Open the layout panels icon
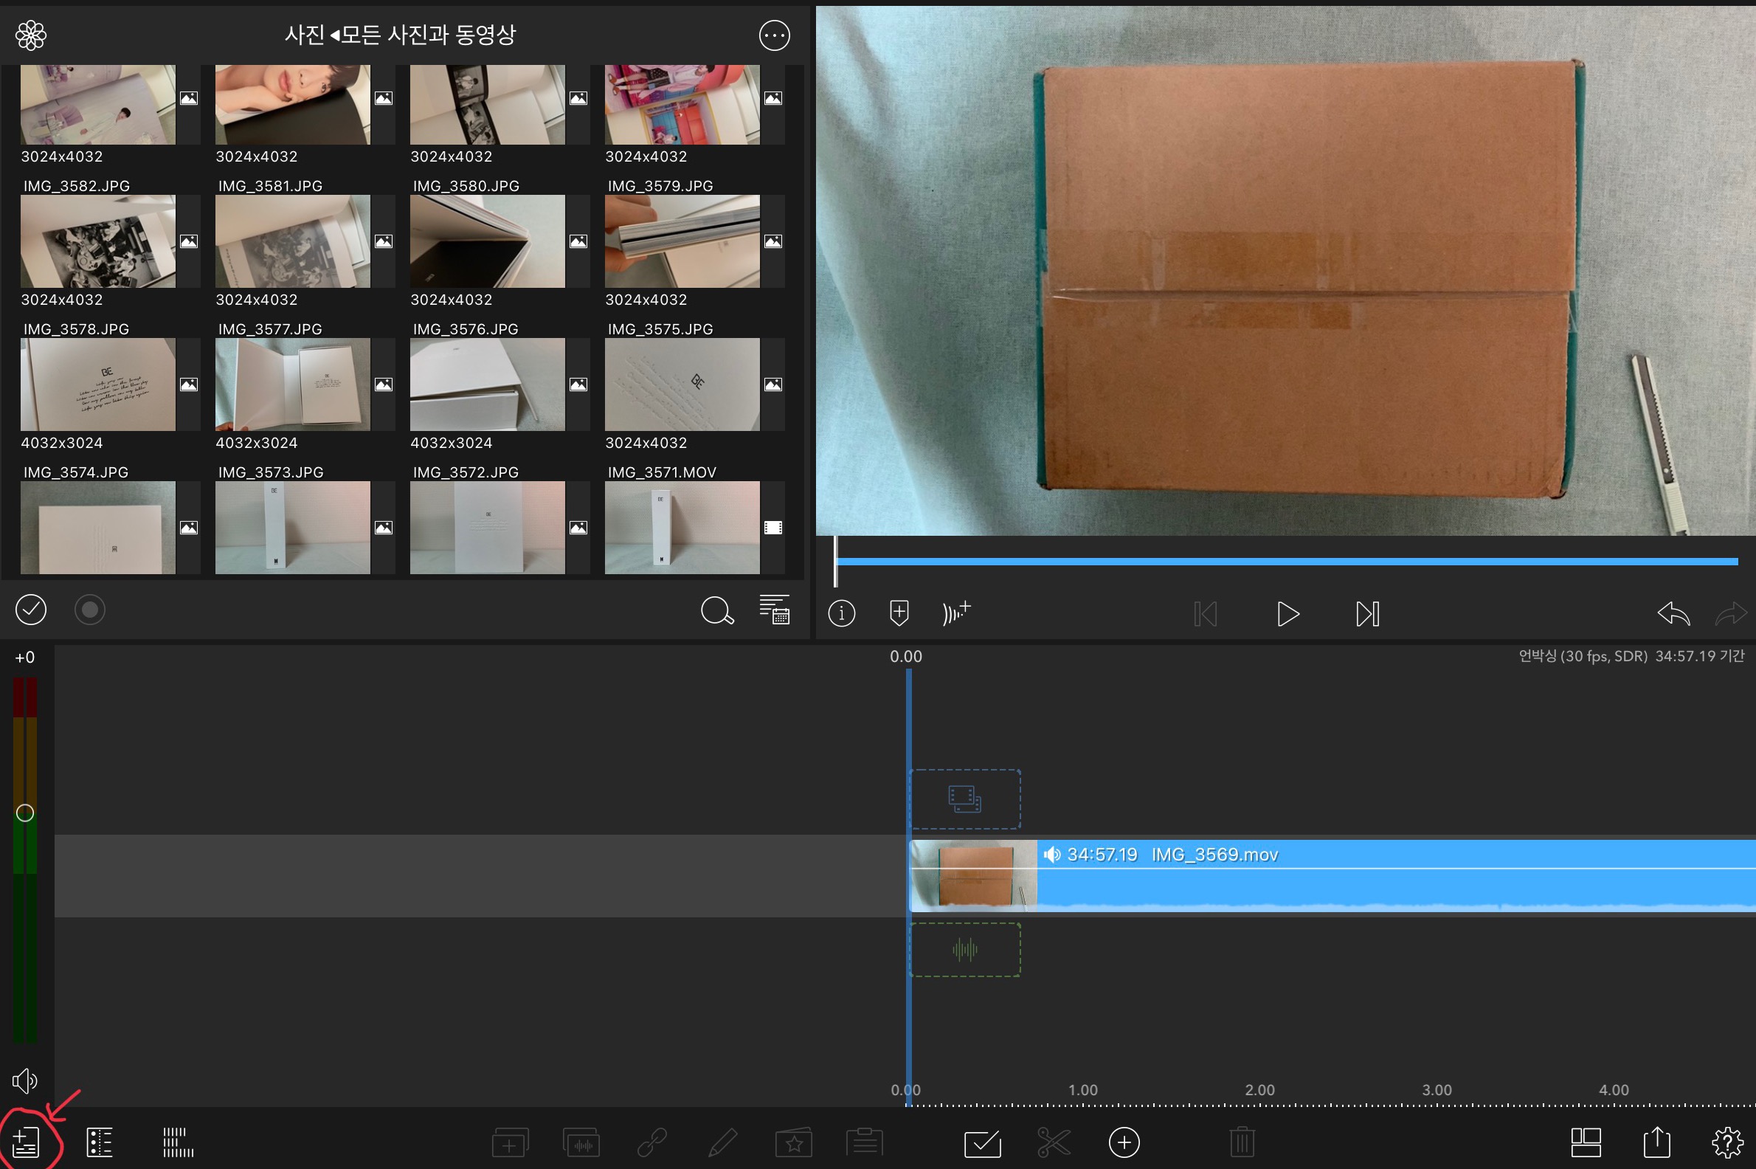Screen dimensions: 1756x1169 (x=1586, y=1142)
